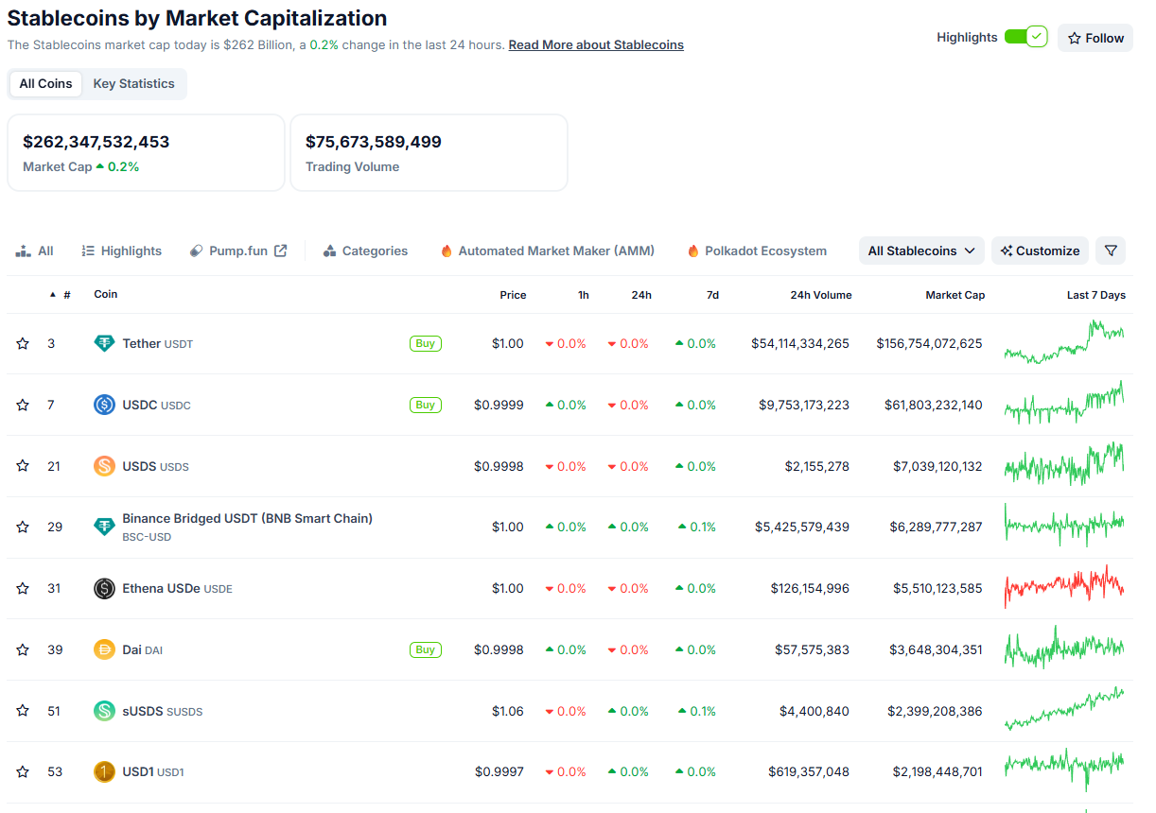Image resolution: width=1156 pixels, height=813 pixels.
Task: Click the pill icon beside Pump.fun
Action: pos(196,251)
